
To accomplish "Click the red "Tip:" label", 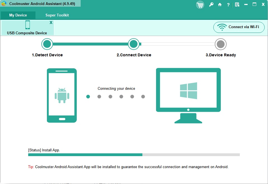I will point(31,167).
